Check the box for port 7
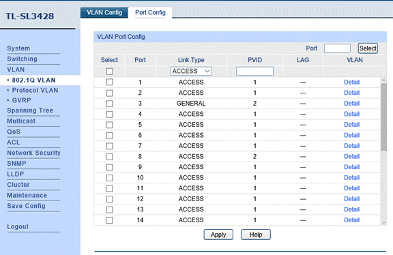This screenshot has height=255, width=393. [x=109, y=146]
